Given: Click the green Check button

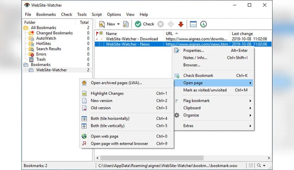Looking at the screenshot, I should (x=145, y=24).
